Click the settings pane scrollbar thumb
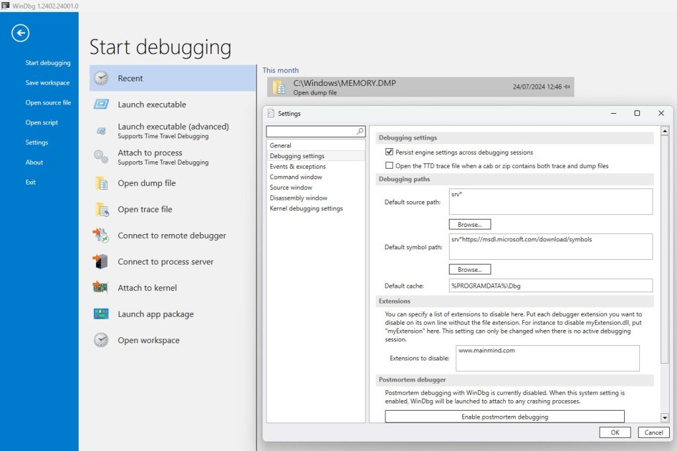The height and width of the screenshot is (451, 677). coord(664,249)
